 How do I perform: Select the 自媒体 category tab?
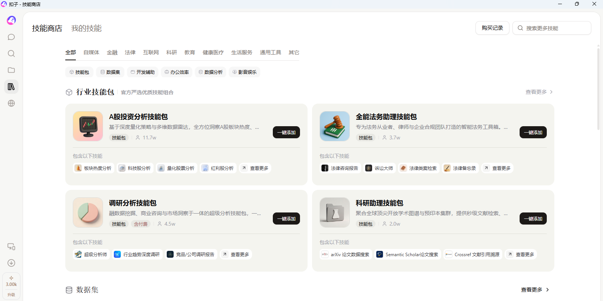click(x=91, y=52)
